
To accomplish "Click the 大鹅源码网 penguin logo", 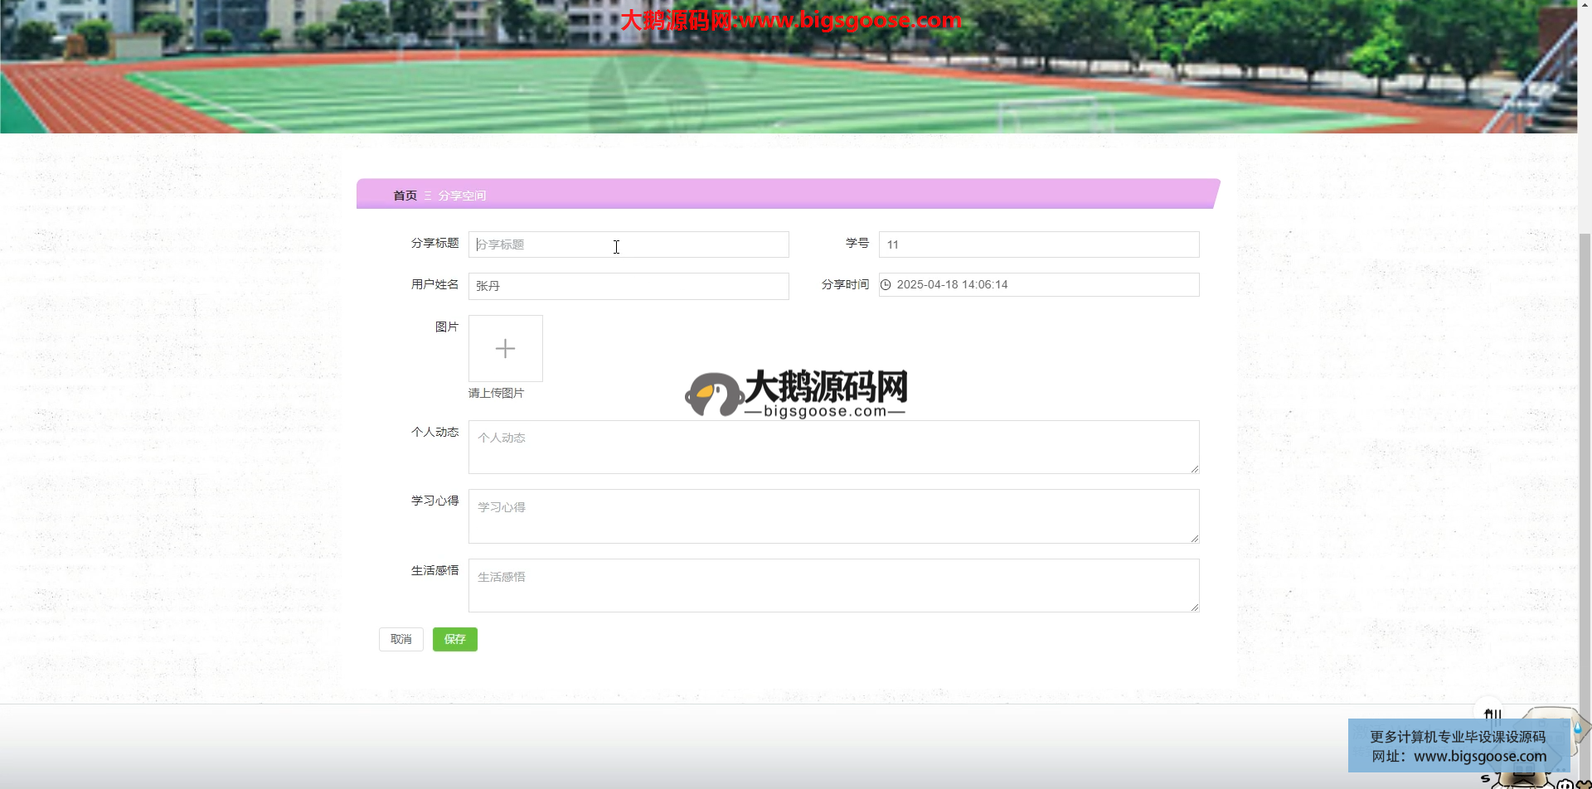I will [x=713, y=394].
